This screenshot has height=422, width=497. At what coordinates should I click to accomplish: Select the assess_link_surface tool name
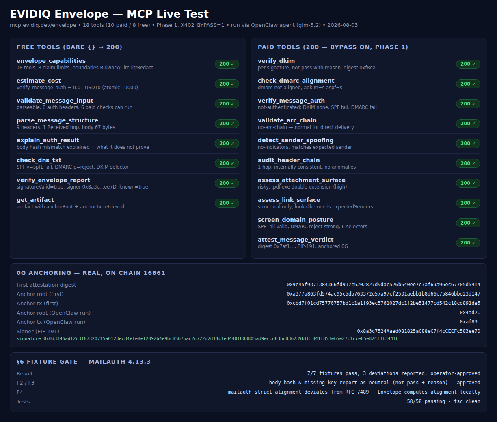(289, 200)
